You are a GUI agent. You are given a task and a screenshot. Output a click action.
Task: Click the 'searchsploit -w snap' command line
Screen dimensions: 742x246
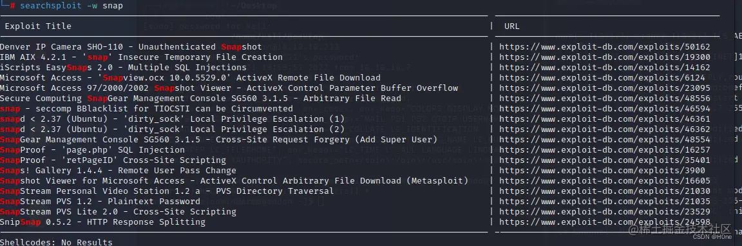71,6
